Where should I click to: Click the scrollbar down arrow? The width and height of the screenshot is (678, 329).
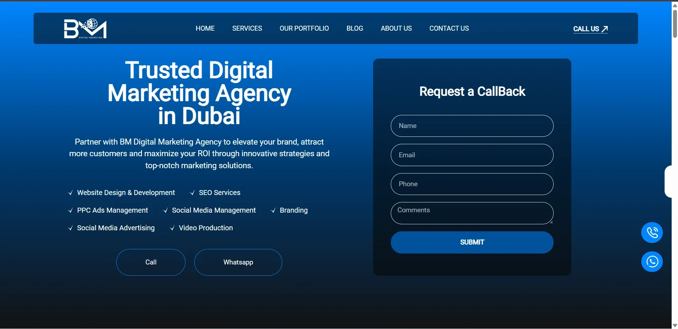click(x=675, y=325)
